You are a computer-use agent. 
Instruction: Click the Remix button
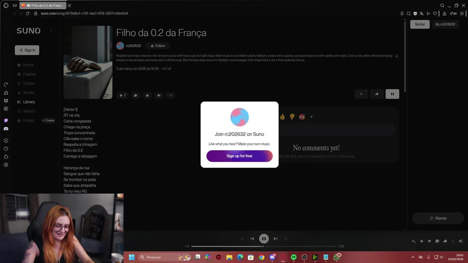pos(438,218)
